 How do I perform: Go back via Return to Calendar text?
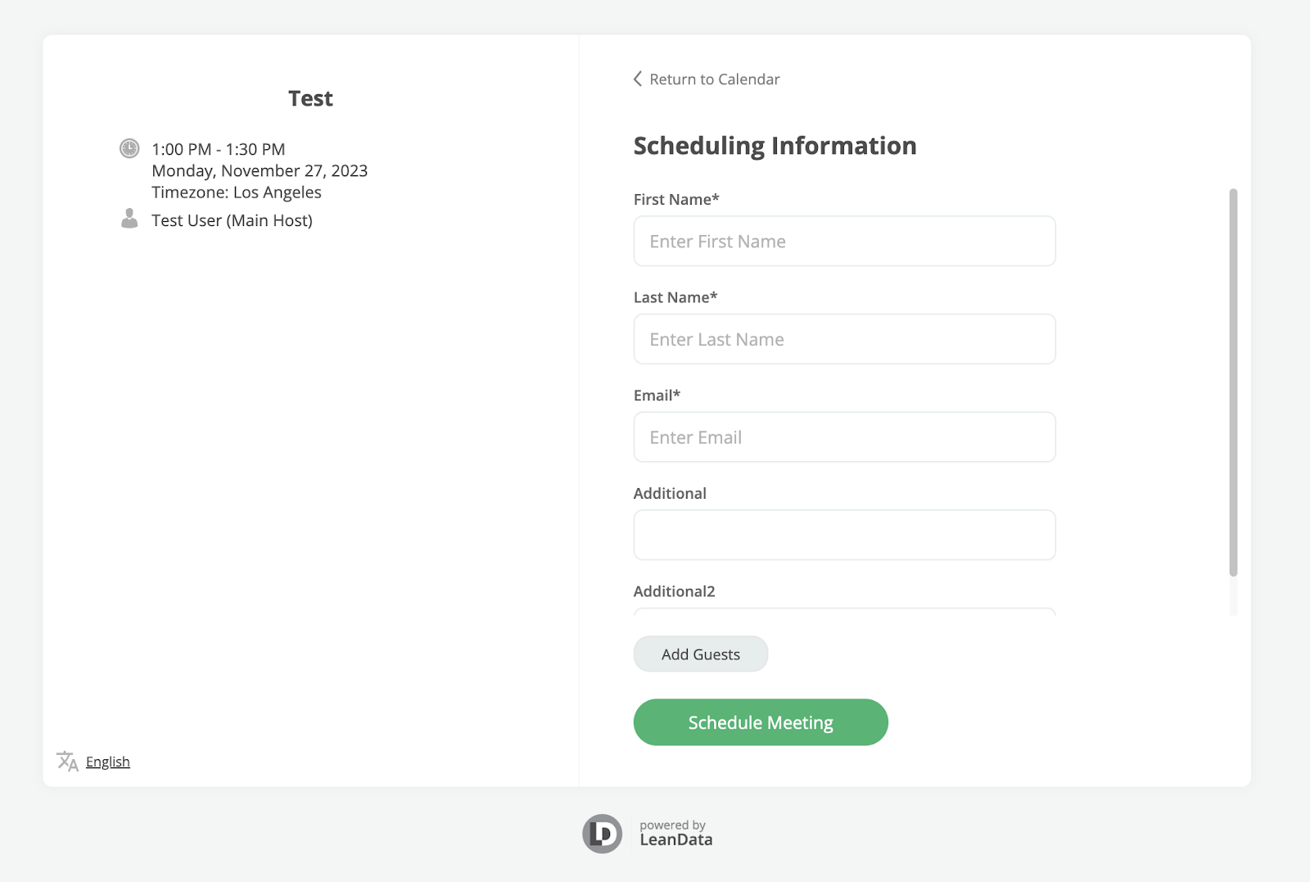714,79
